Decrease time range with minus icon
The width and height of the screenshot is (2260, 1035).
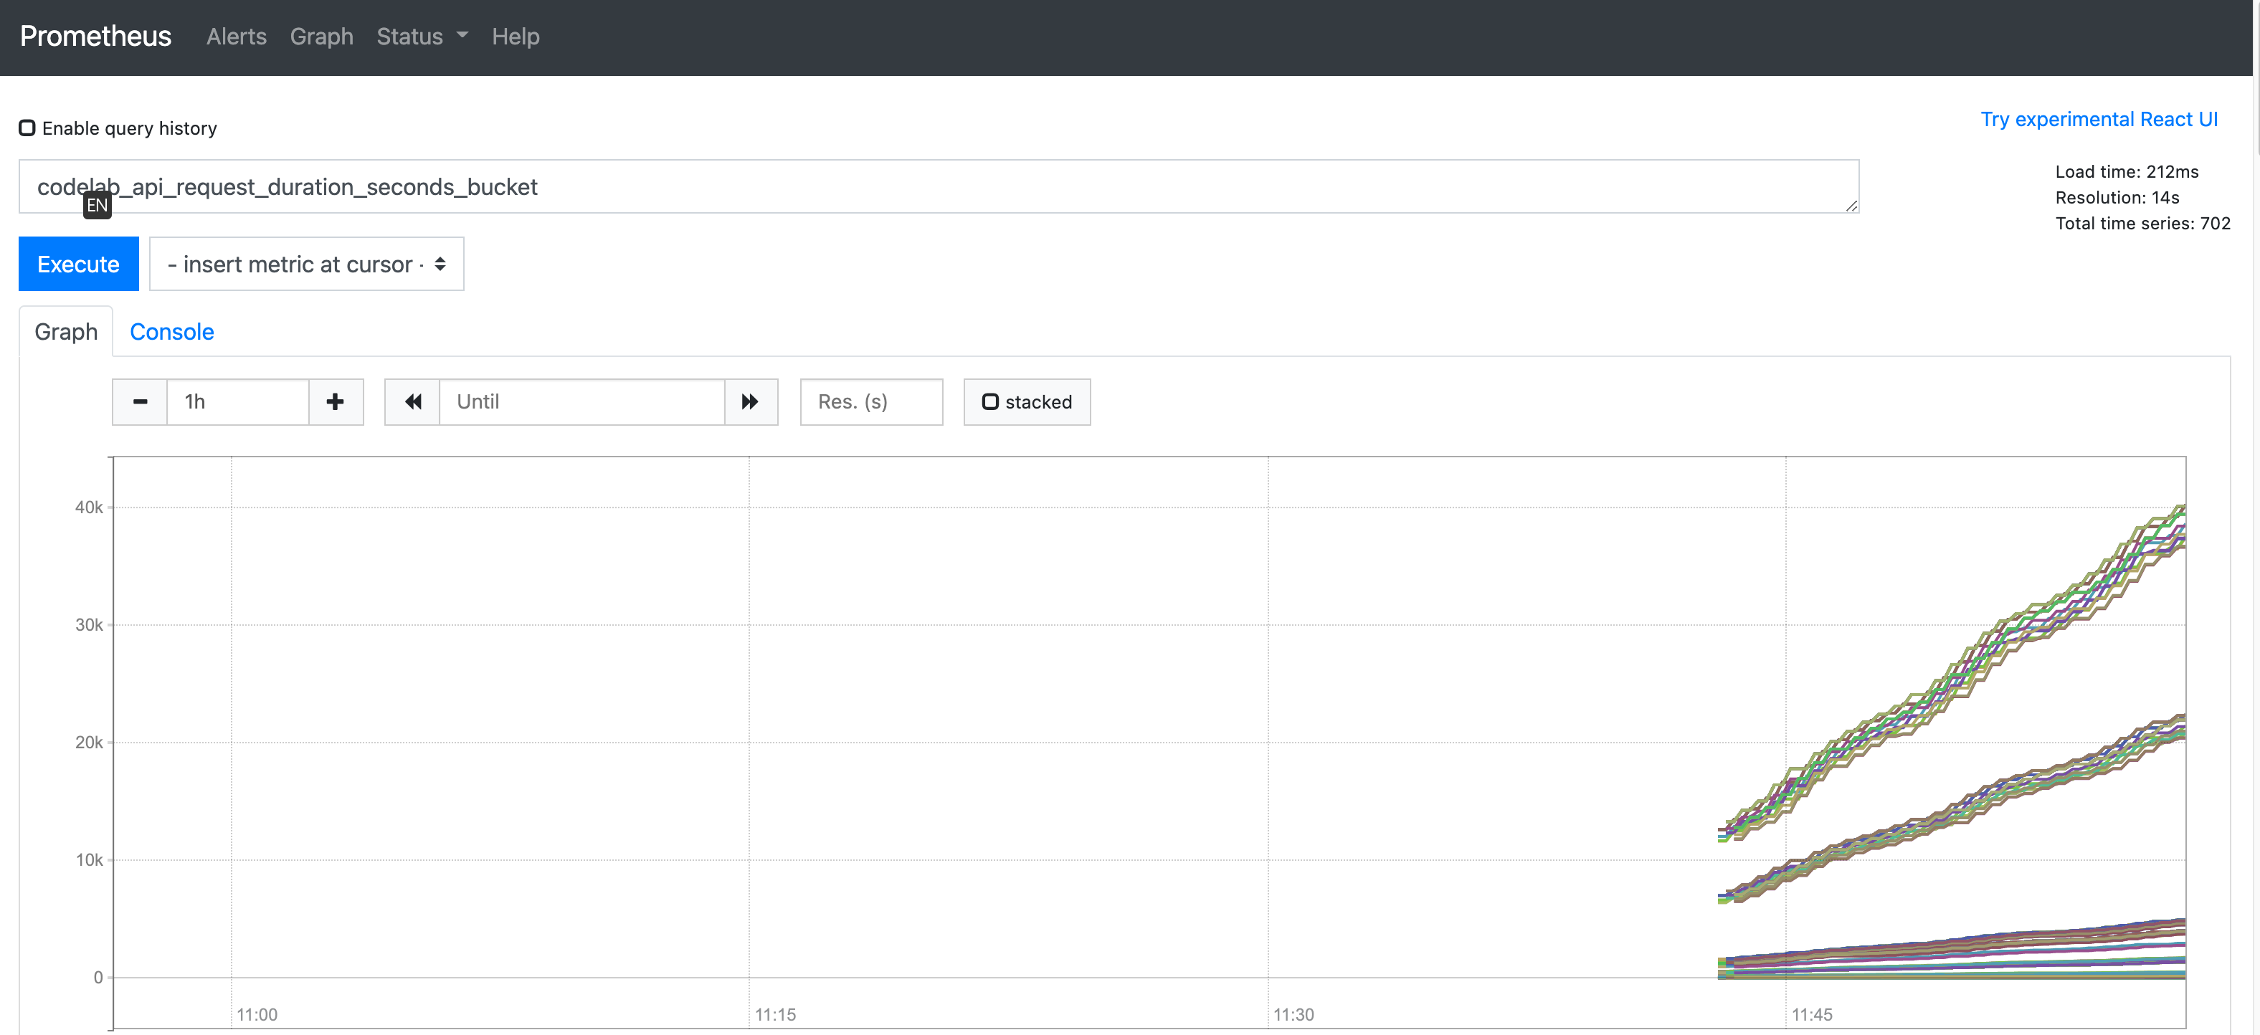coord(140,401)
